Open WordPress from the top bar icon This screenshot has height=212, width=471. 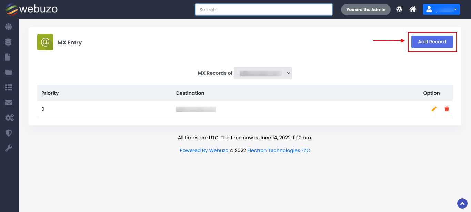tap(399, 9)
